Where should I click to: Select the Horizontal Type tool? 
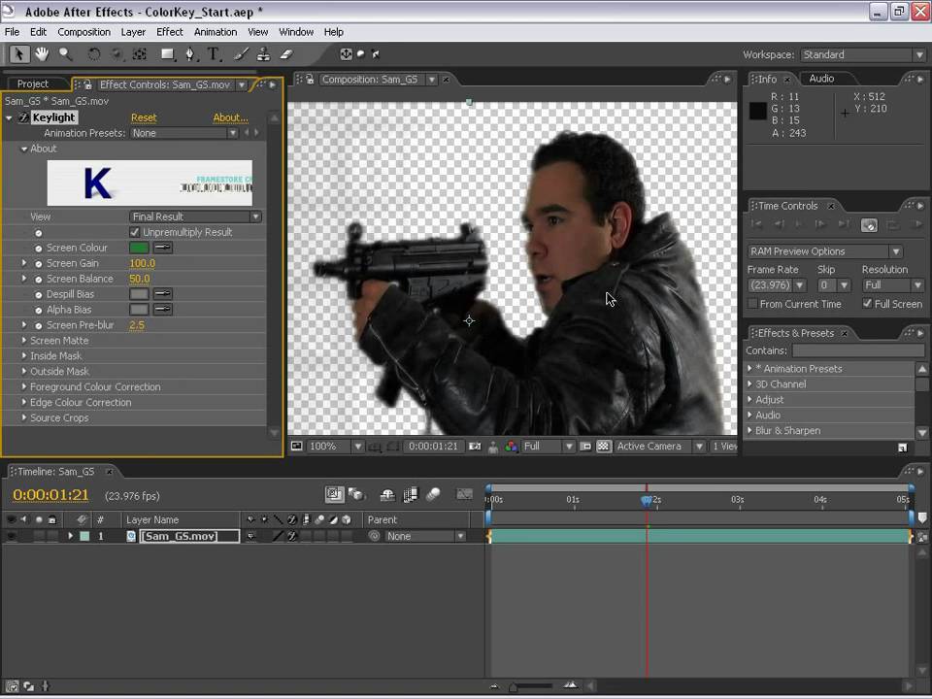[213, 54]
